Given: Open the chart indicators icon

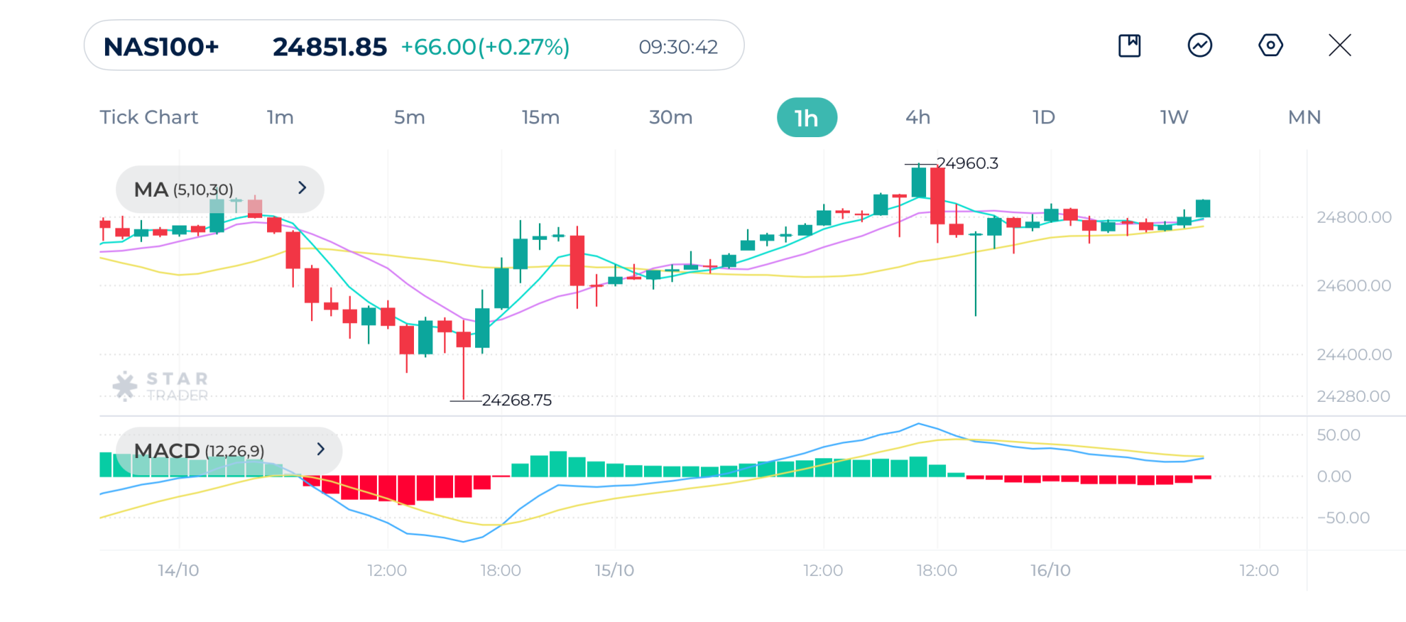Looking at the screenshot, I should [x=1199, y=46].
